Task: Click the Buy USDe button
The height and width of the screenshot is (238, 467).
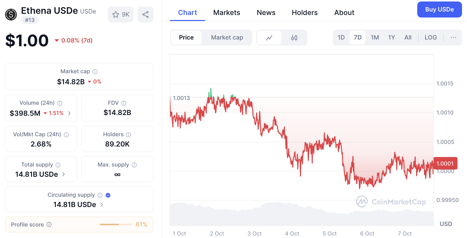Action: point(439,9)
